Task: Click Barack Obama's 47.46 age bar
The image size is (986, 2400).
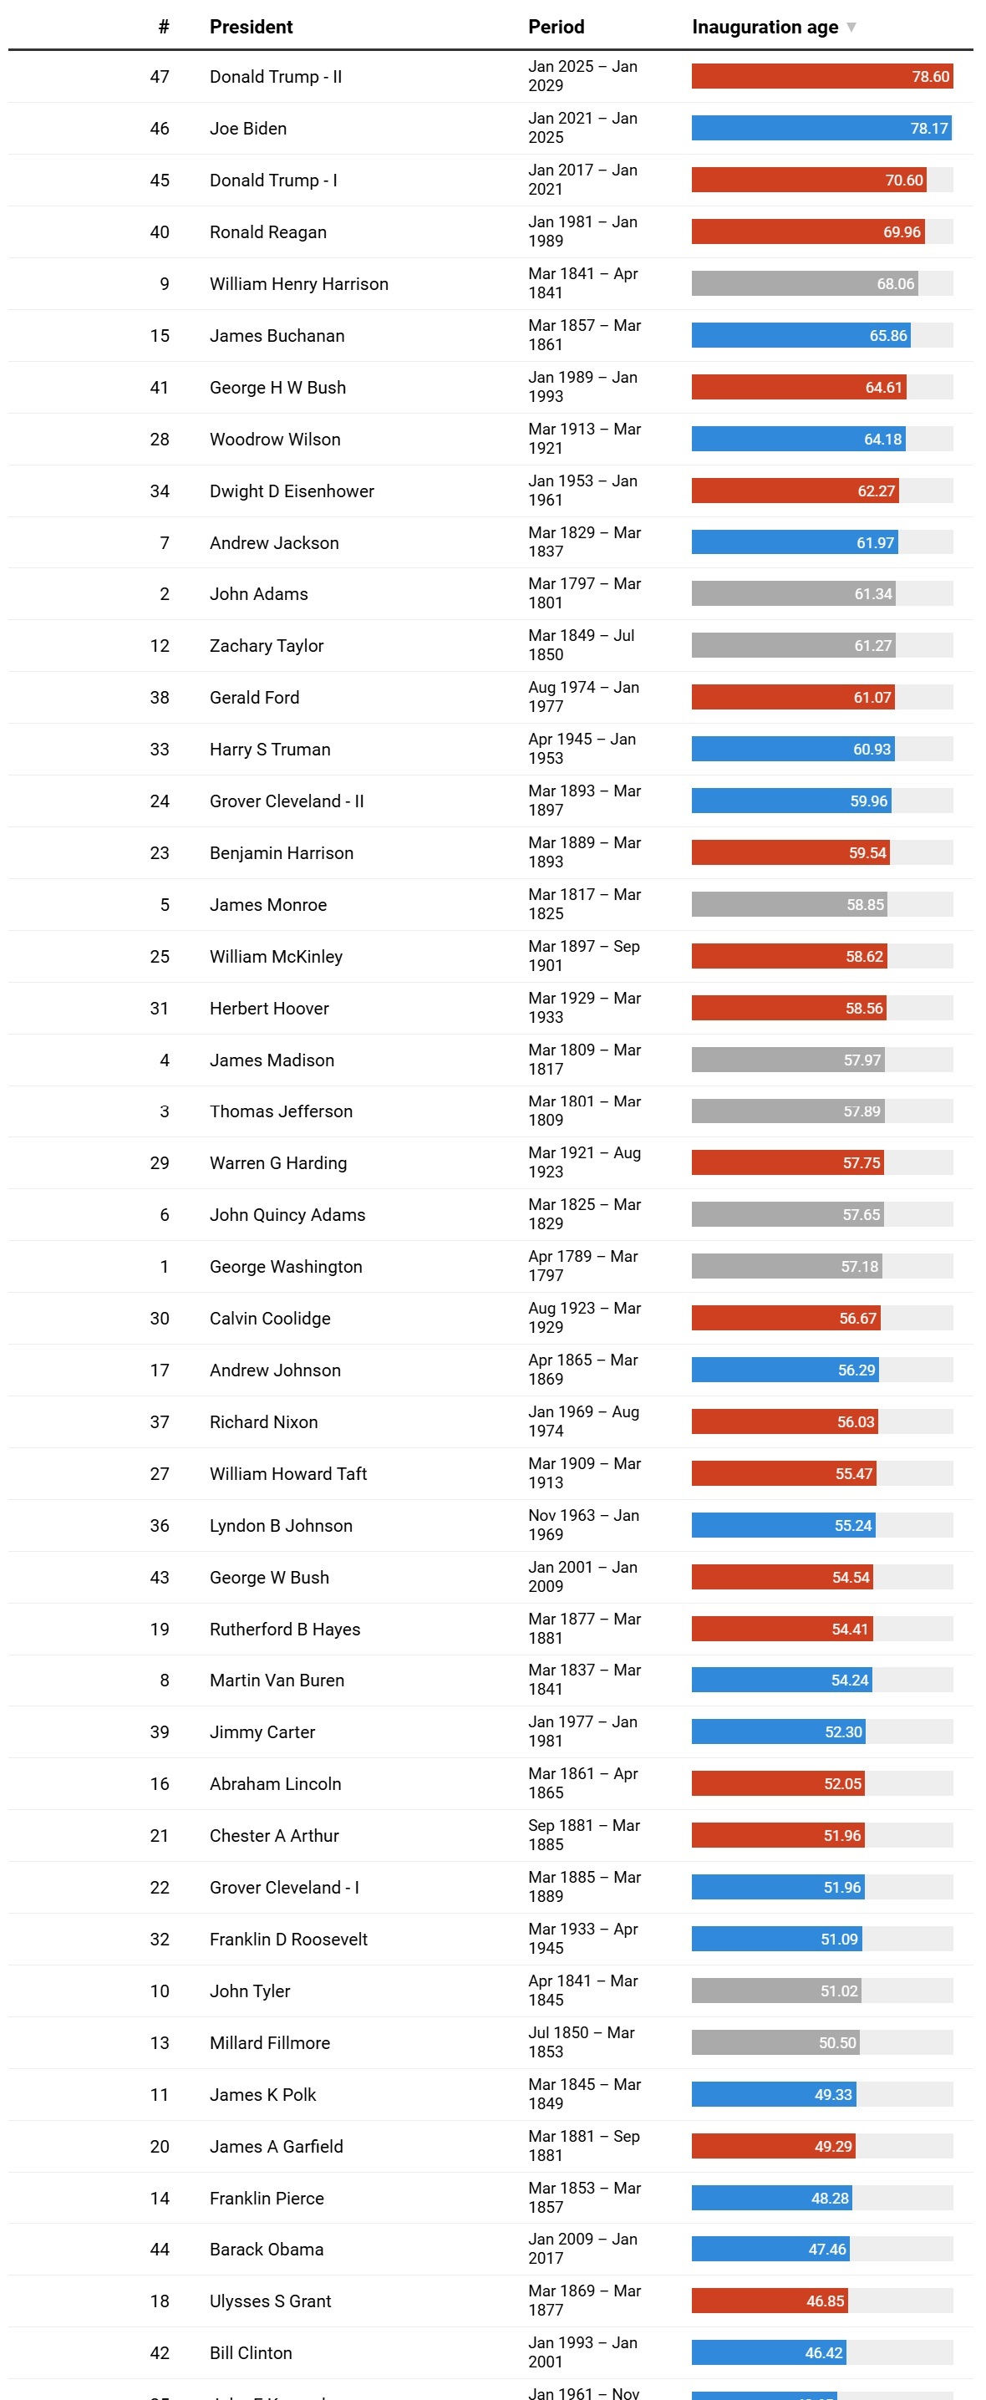Action: [x=770, y=2250]
